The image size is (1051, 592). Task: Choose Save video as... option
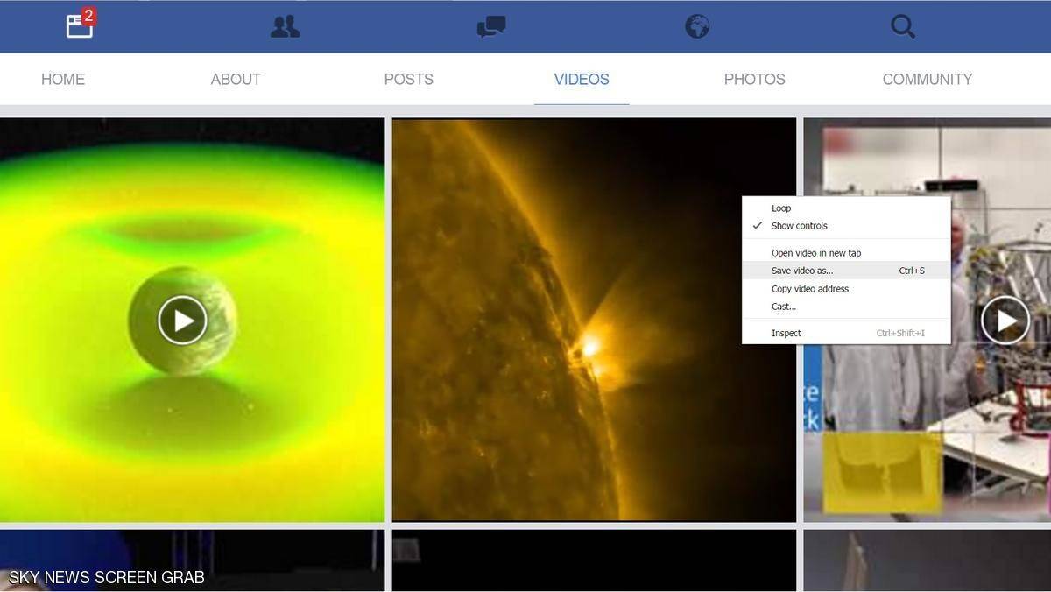(x=846, y=271)
